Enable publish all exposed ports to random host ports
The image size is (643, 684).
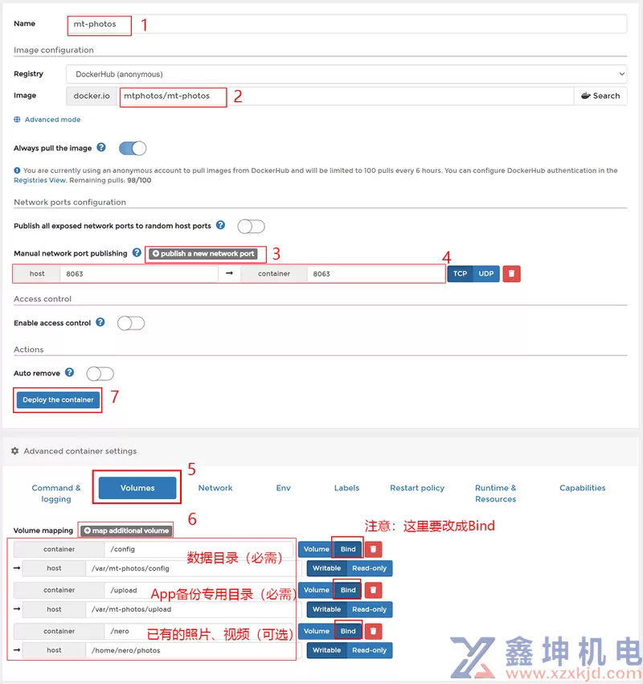coord(252,227)
